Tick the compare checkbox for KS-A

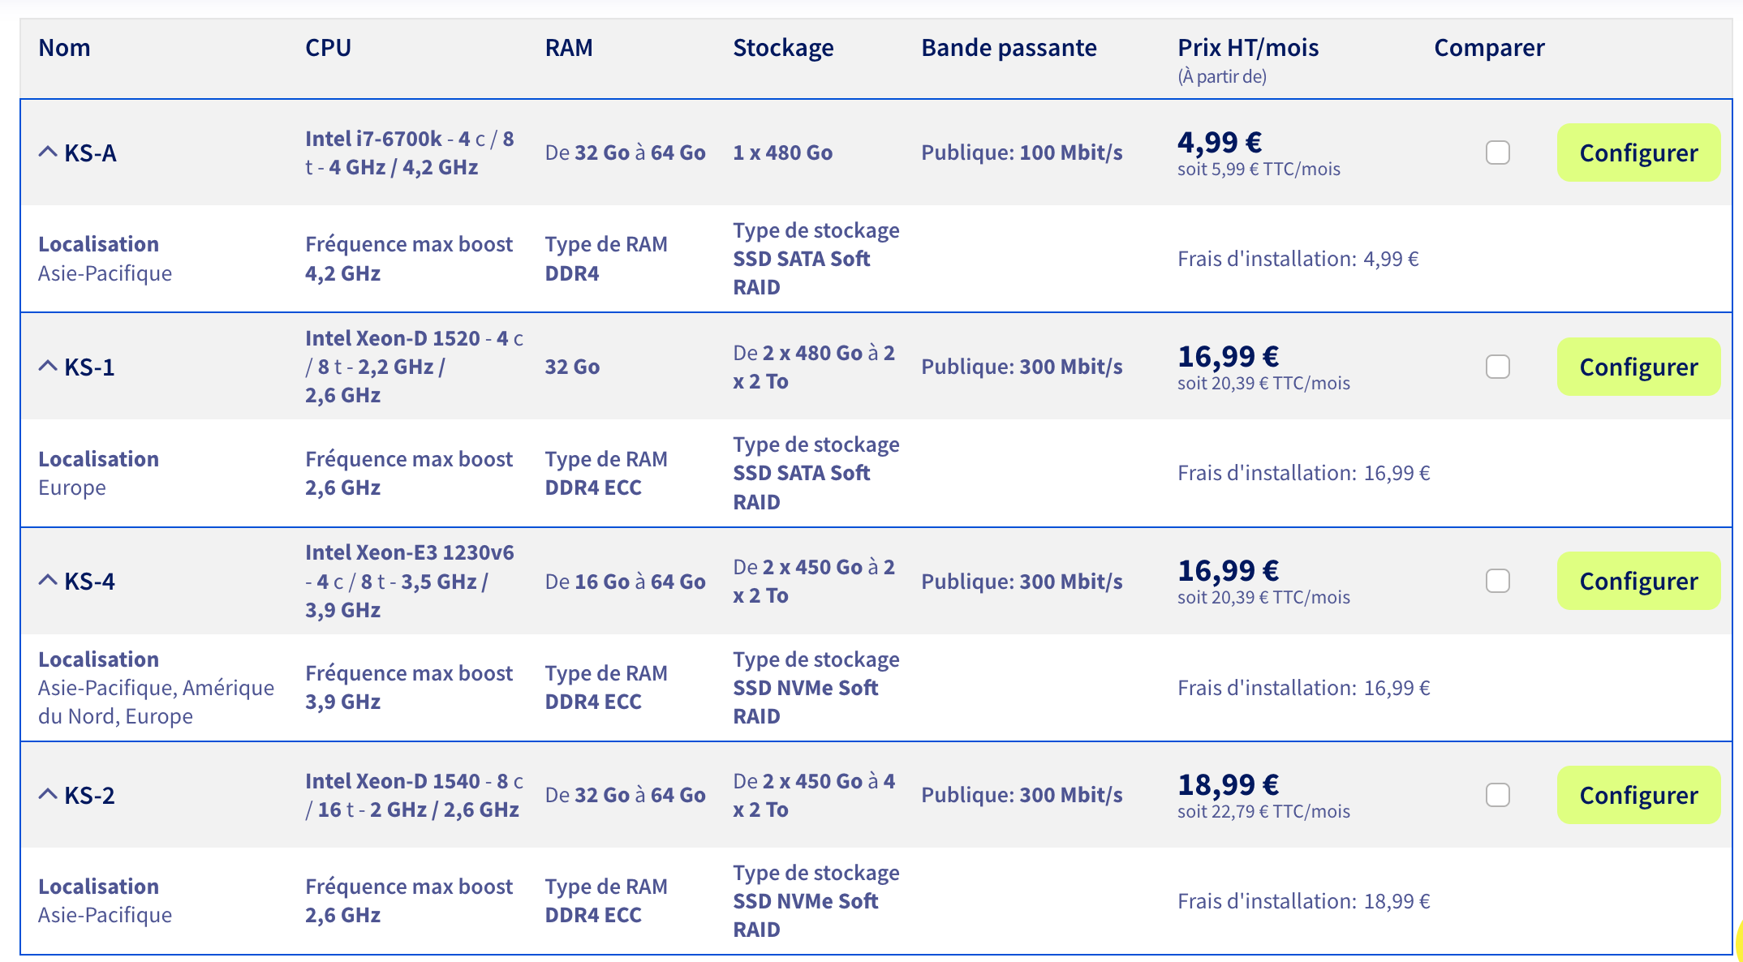point(1497,152)
